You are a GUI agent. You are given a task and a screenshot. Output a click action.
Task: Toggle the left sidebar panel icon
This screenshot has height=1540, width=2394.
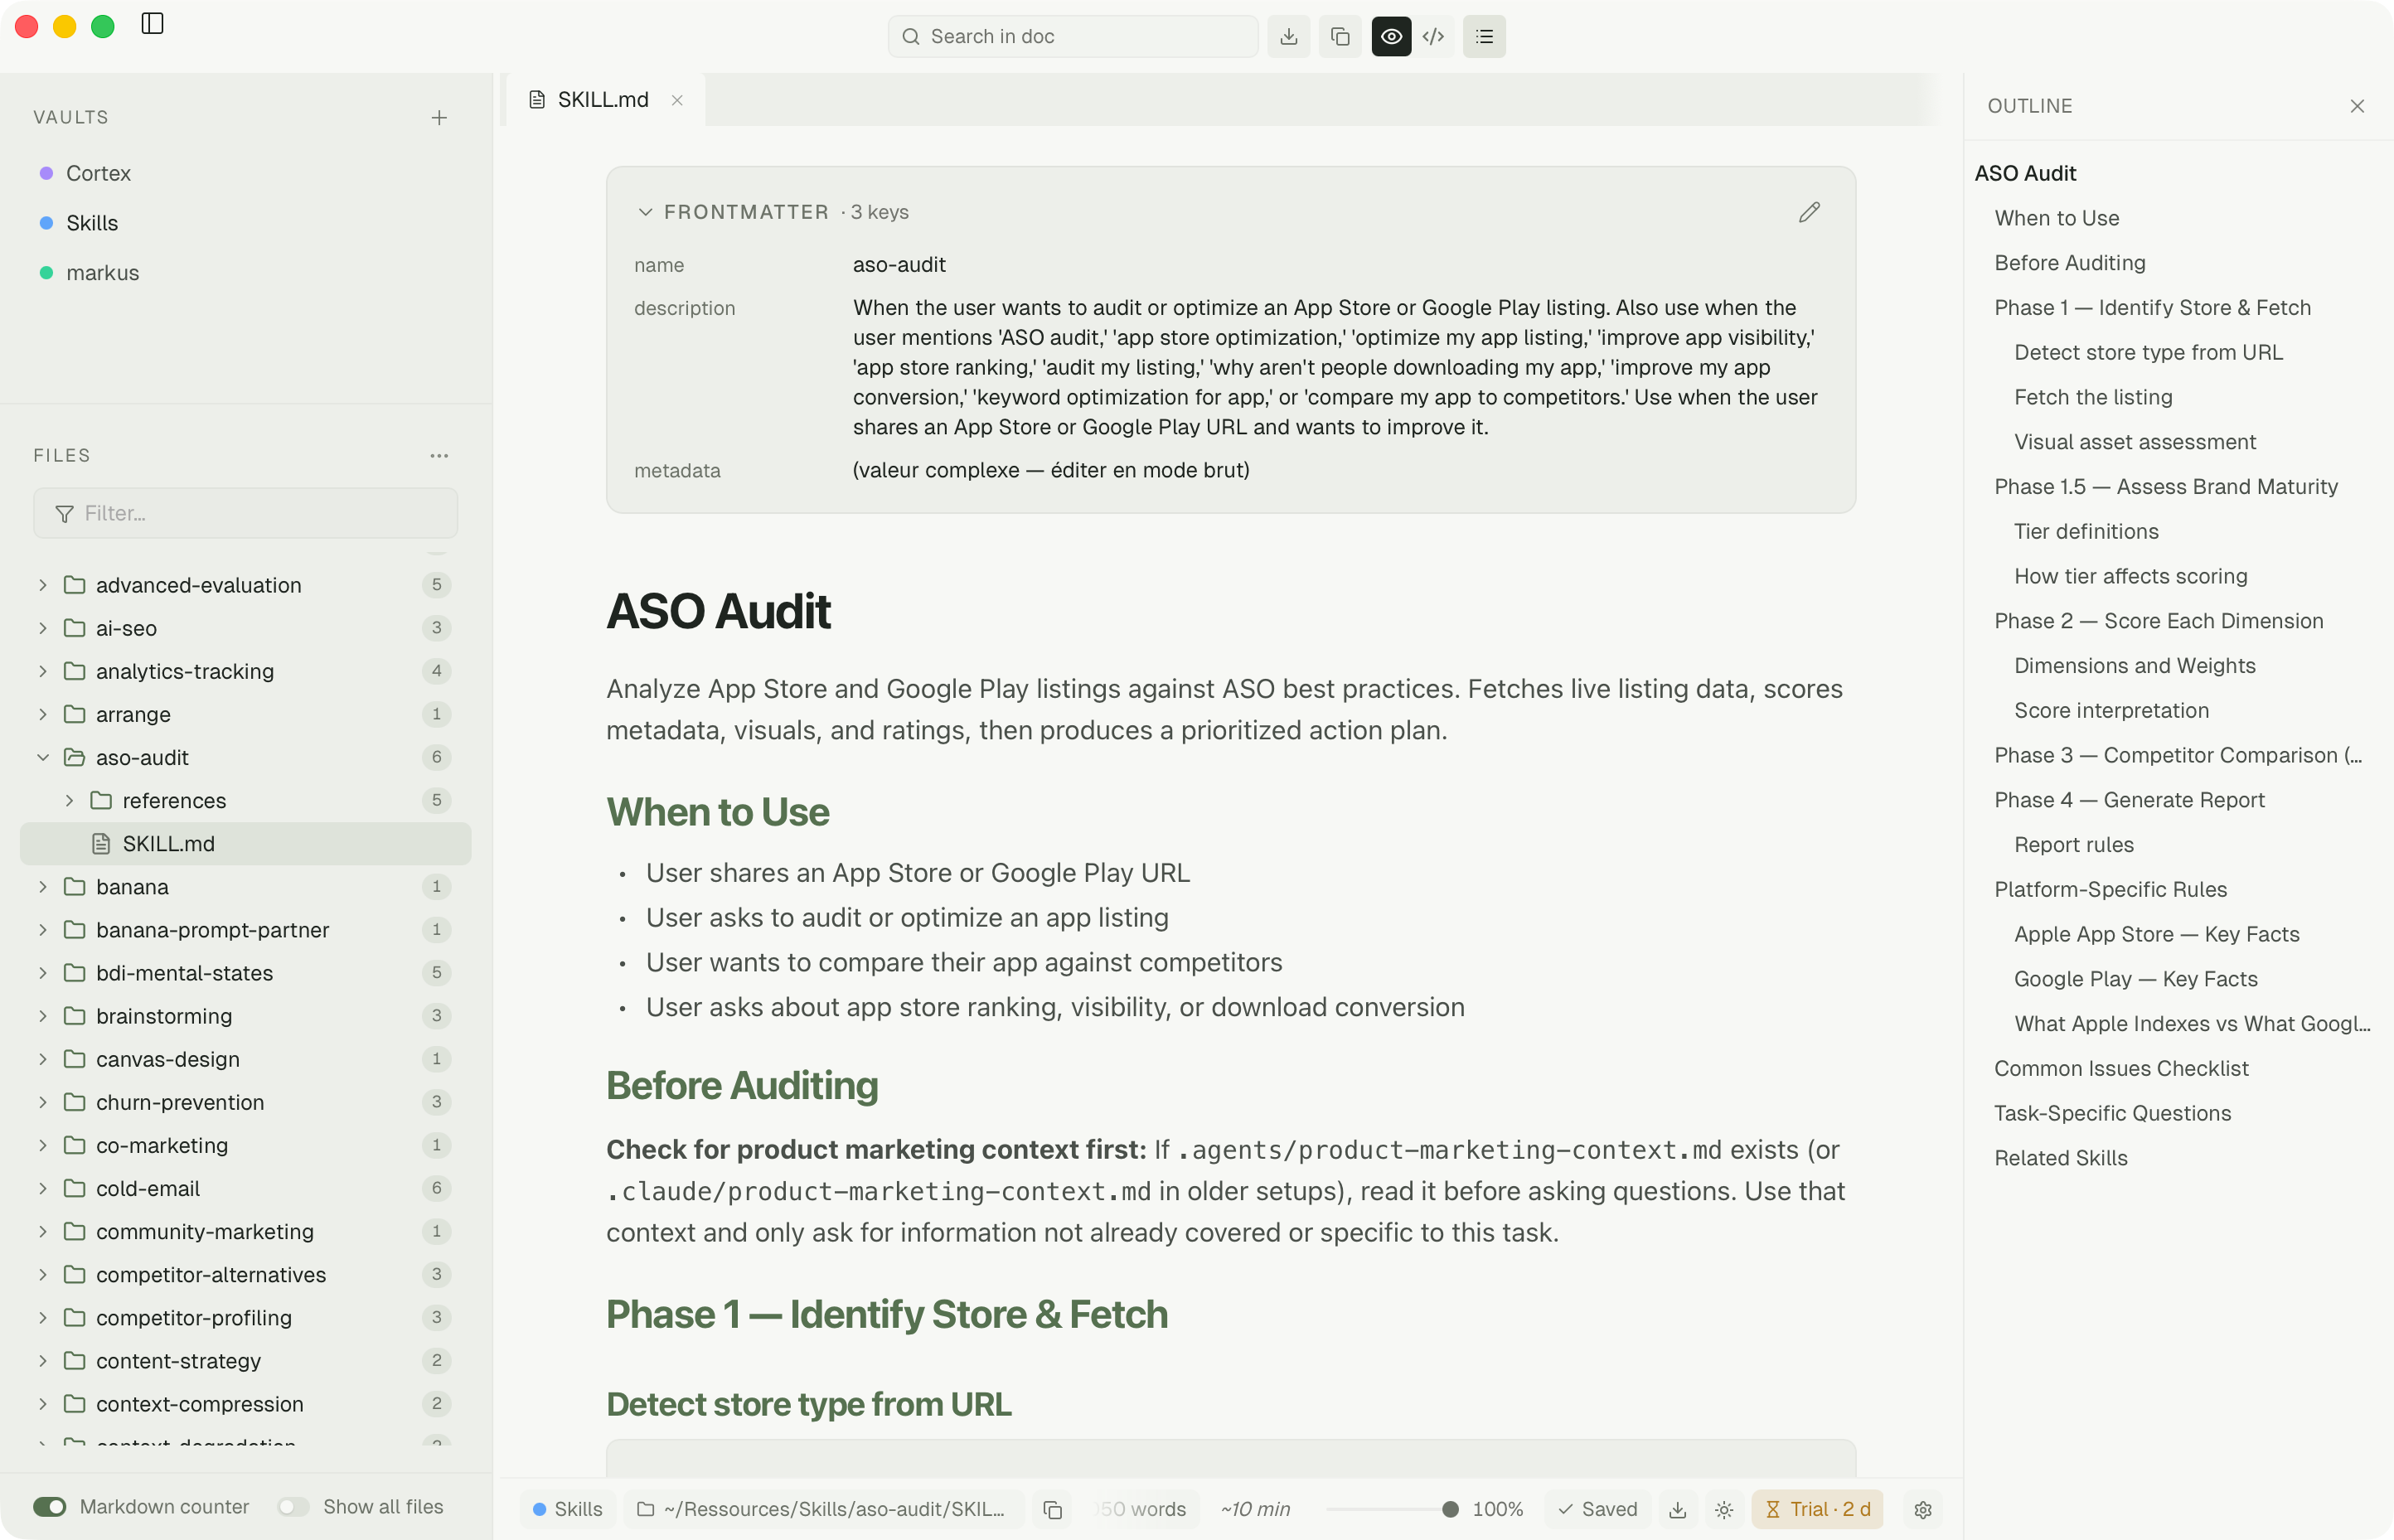click(x=152, y=24)
